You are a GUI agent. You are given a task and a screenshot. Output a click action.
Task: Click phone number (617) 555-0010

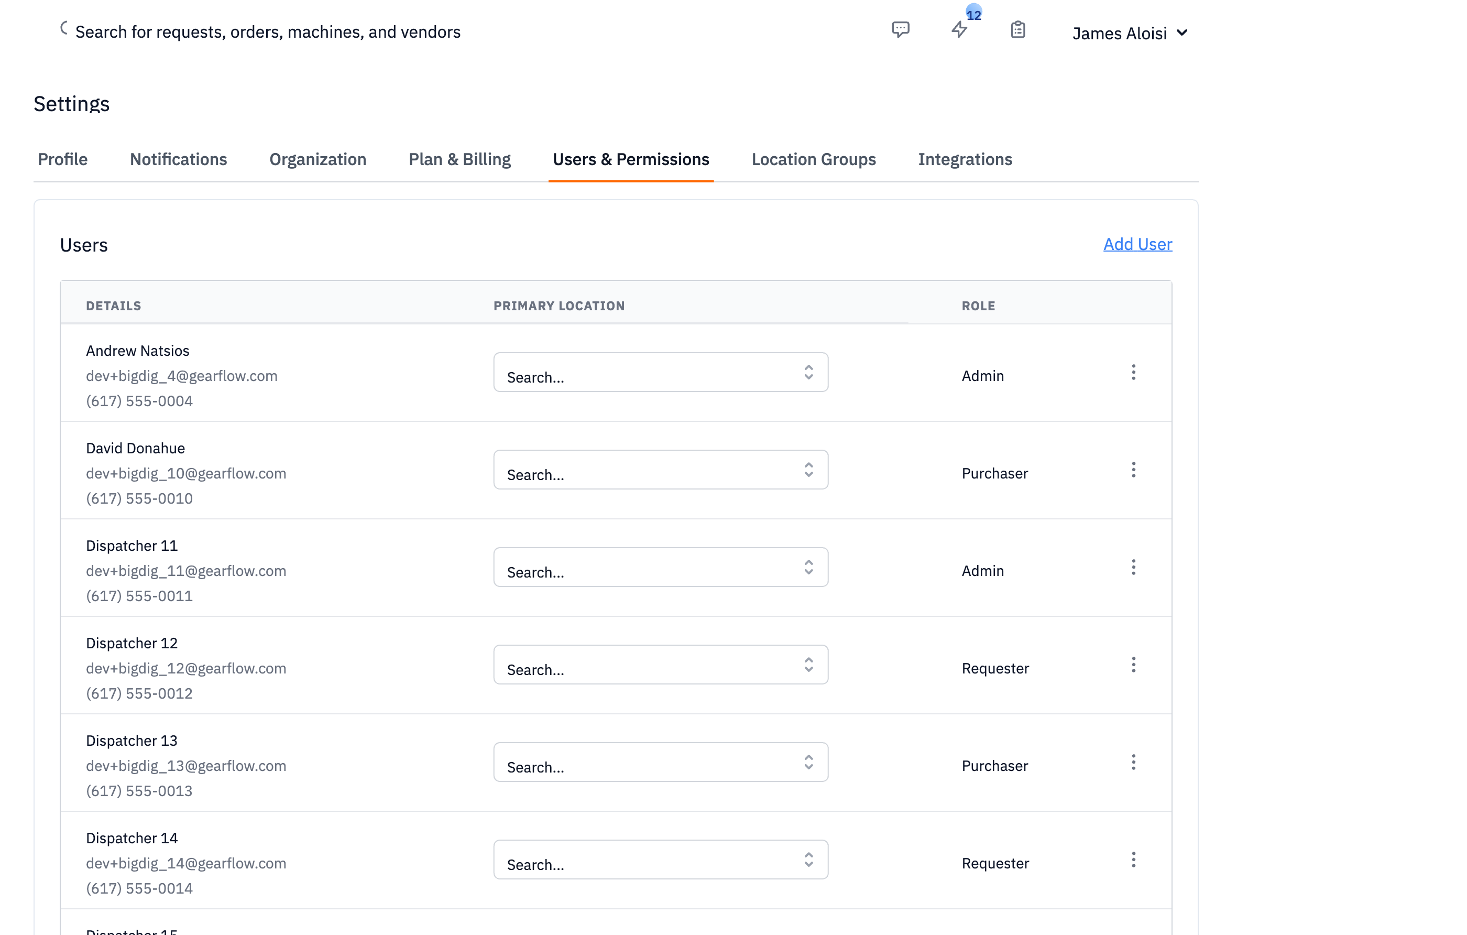coord(139,498)
